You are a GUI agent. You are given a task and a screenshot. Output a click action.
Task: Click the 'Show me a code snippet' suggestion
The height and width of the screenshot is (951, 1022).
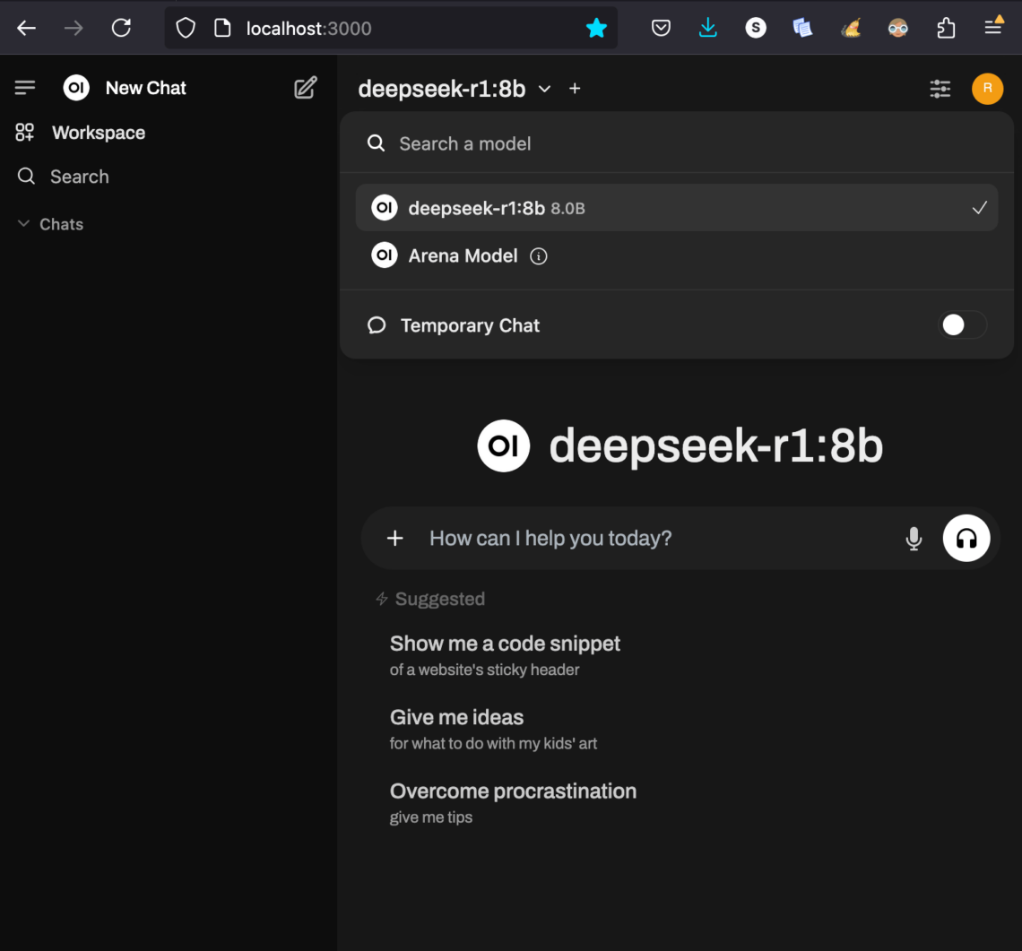click(x=505, y=644)
